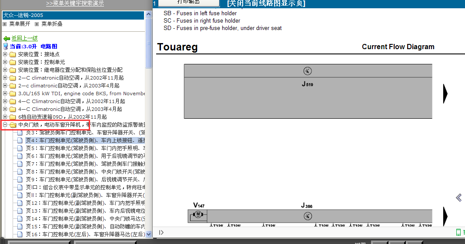
Task: Click the tree panel scrollbar thumb
Action: tap(149, 43)
